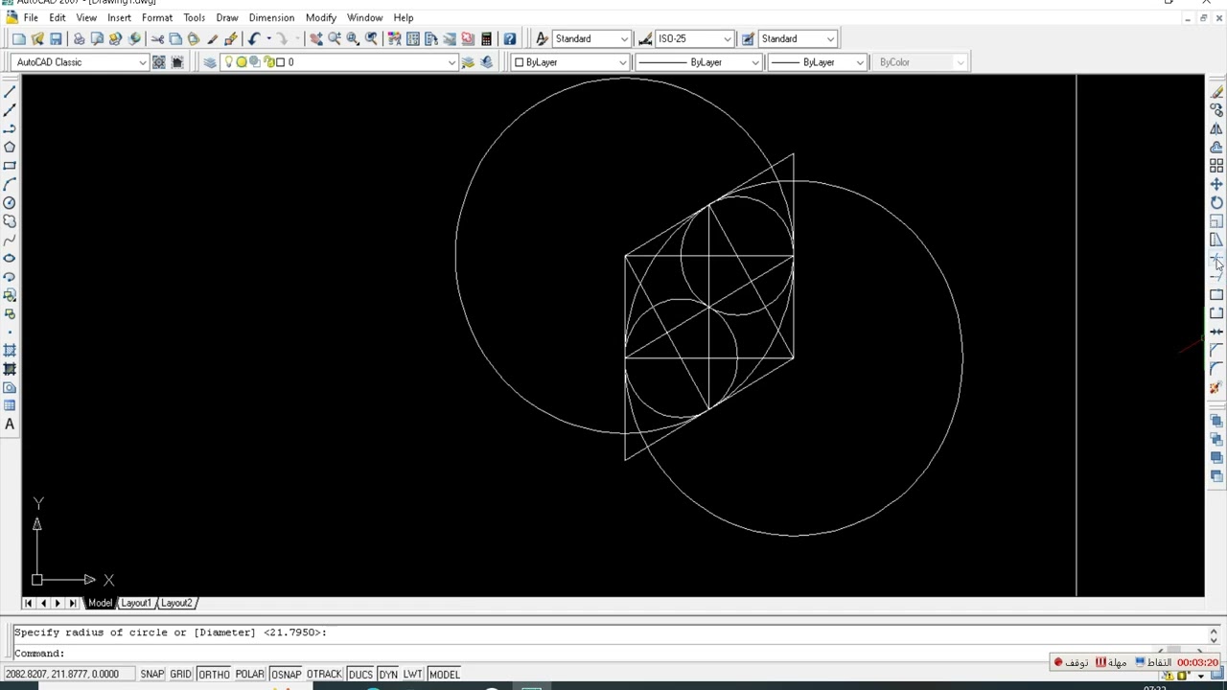Select the Circle draw tool
Image resolution: width=1227 pixels, height=690 pixels.
click(10, 203)
